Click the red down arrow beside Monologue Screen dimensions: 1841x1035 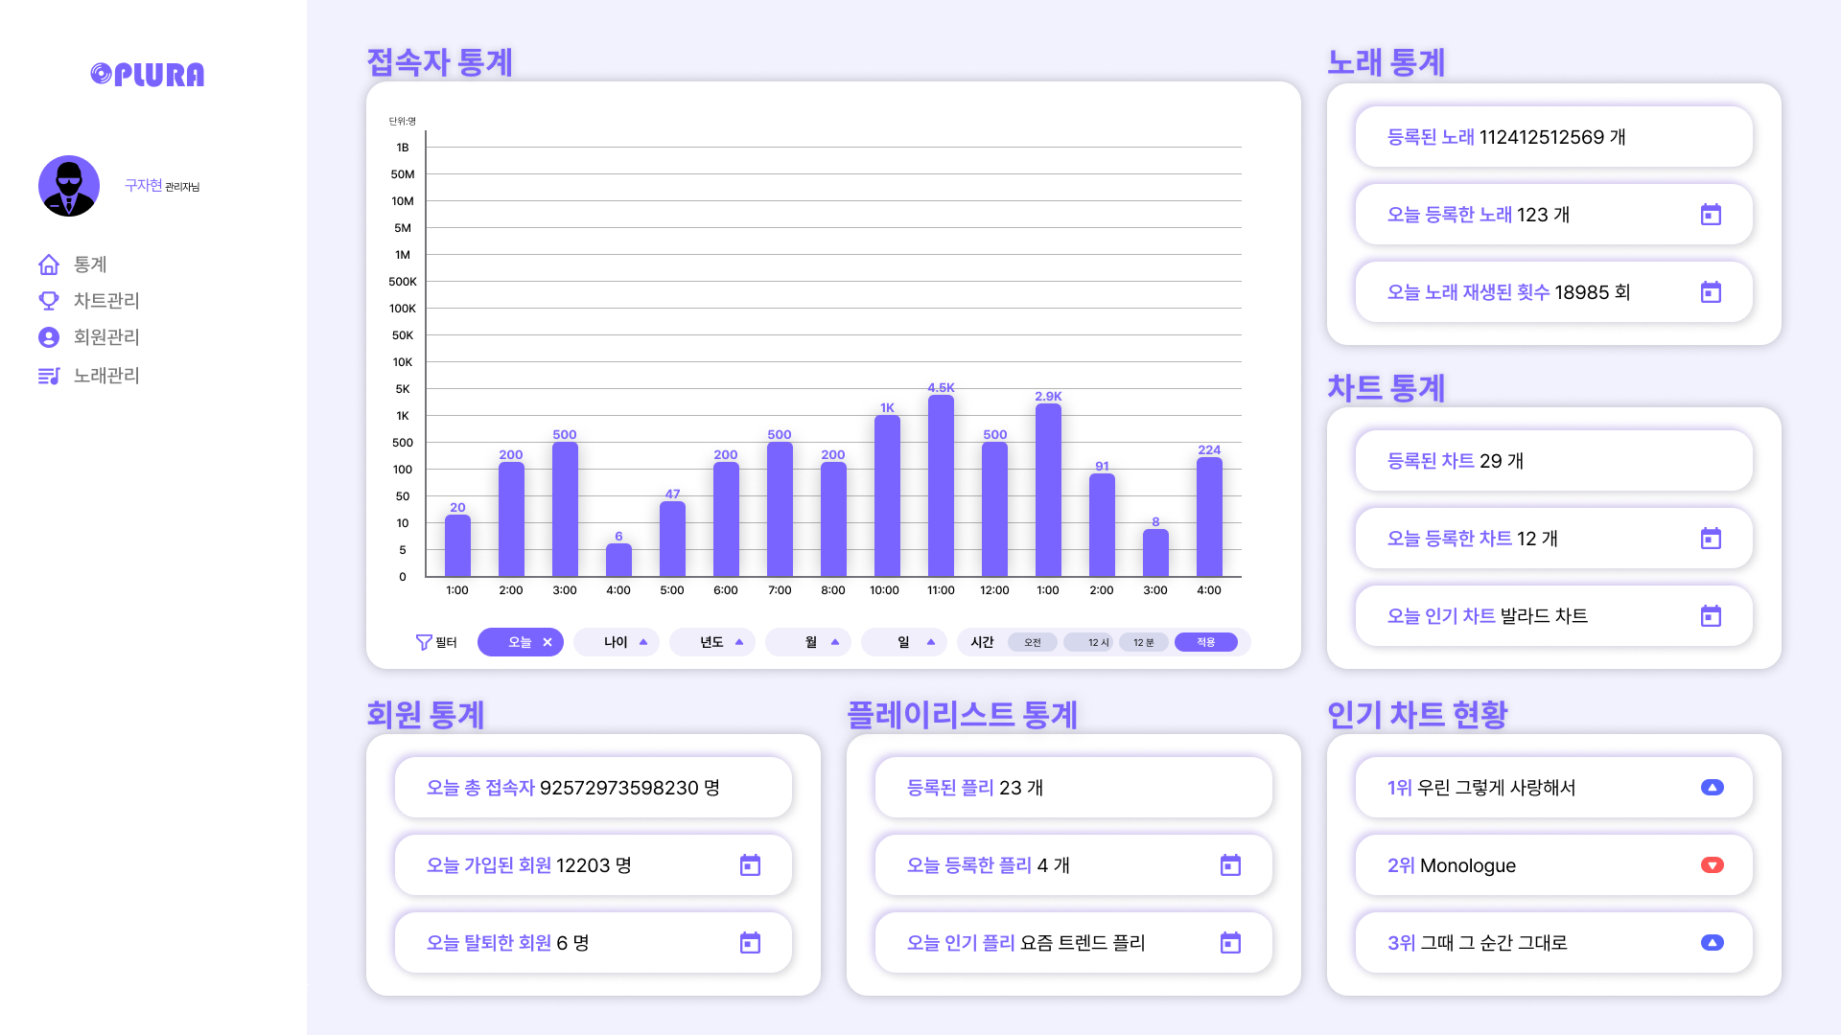1712,865
